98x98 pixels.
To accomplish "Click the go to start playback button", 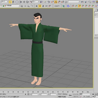I will point(93,94).
